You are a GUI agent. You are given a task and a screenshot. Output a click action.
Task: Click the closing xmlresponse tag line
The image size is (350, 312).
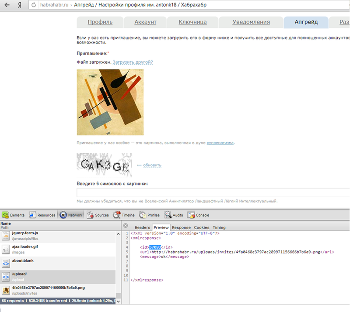[x=147, y=280]
